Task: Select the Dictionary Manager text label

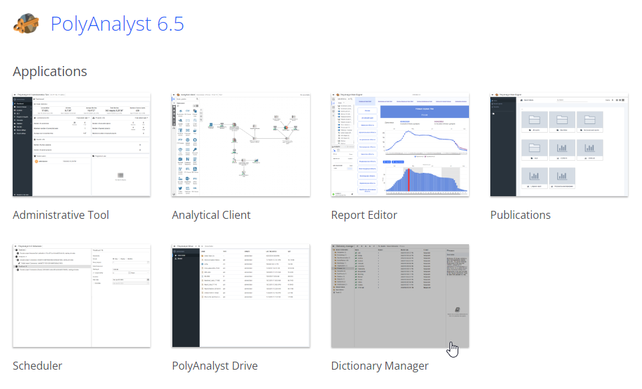Action: [379, 366]
